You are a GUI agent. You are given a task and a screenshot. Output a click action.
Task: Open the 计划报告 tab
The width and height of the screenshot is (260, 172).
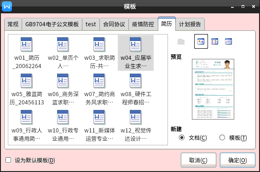click(190, 24)
